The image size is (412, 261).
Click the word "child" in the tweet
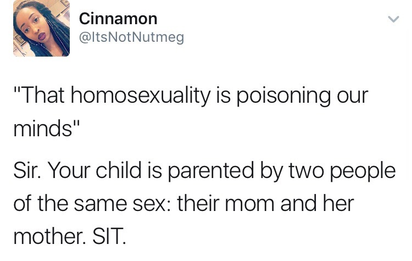pos(118,170)
